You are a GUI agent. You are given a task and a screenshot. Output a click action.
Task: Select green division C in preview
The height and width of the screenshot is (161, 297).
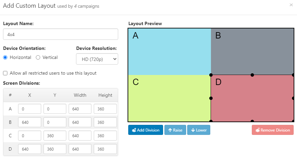pyautogui.click(x=169, y=98)
